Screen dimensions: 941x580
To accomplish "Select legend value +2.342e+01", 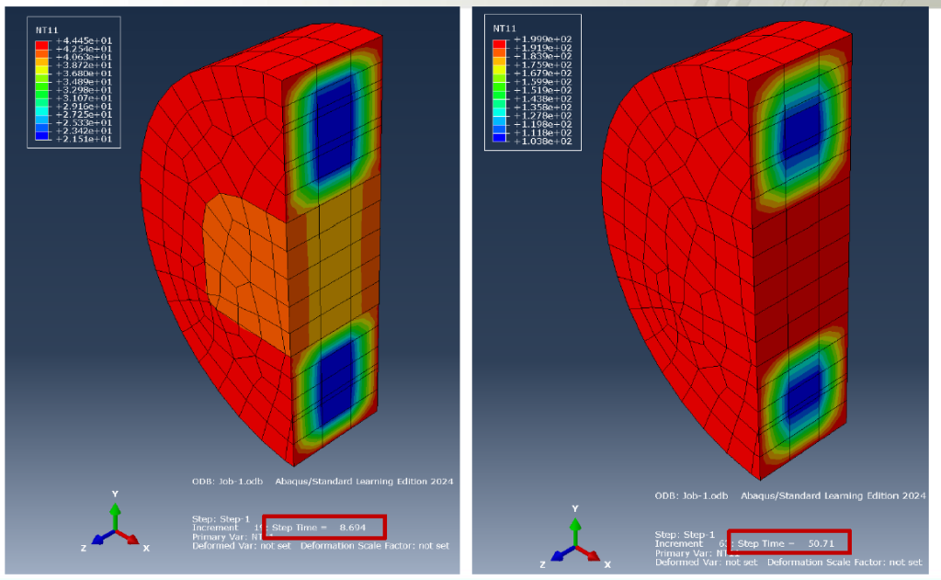I will coord(84,131).
